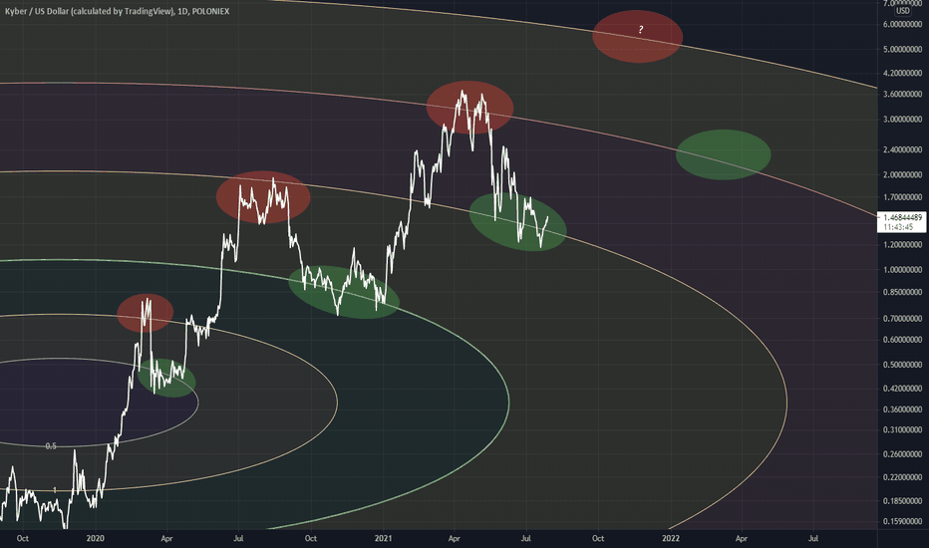Click the question mark text annotation

(641, 30)
